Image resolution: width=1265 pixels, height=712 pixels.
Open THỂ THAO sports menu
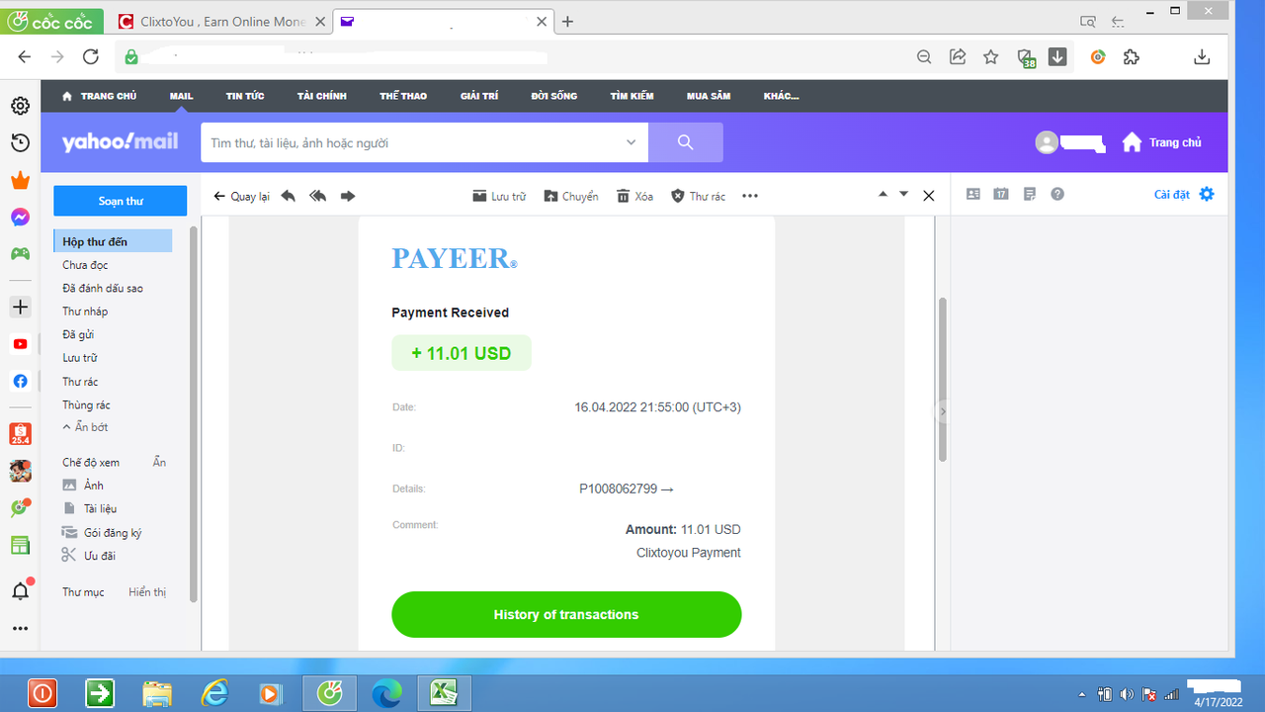(x=403, y=96)
